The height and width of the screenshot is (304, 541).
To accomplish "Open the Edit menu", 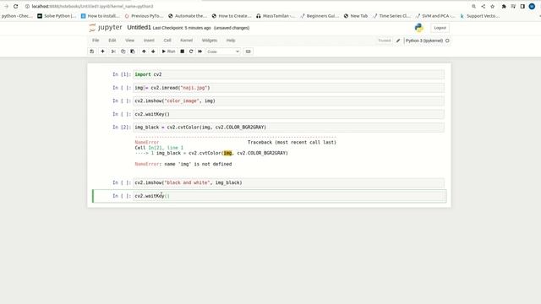I will [x=112, y=41].
